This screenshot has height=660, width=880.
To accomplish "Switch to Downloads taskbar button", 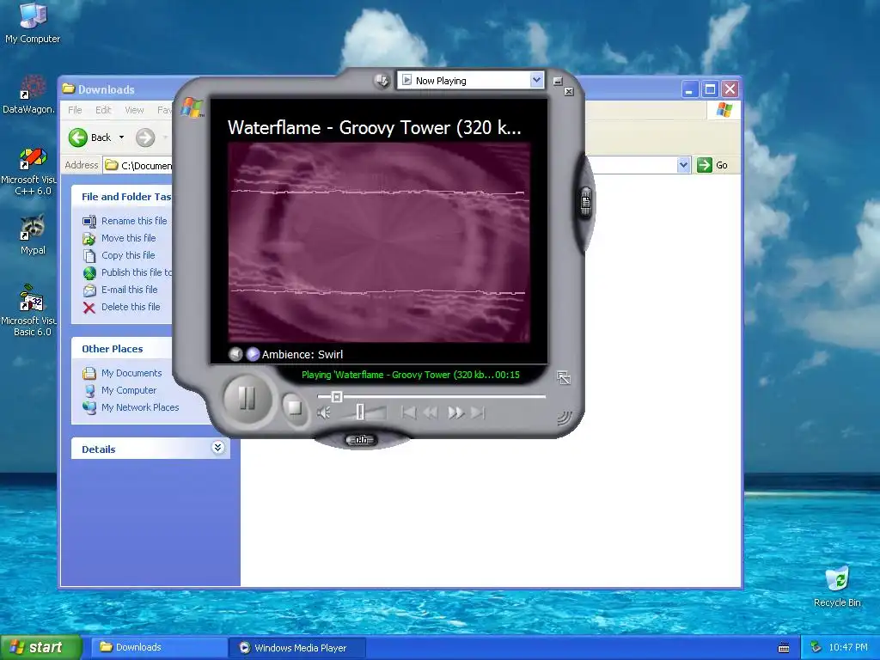I will click(x=158, y=647).
